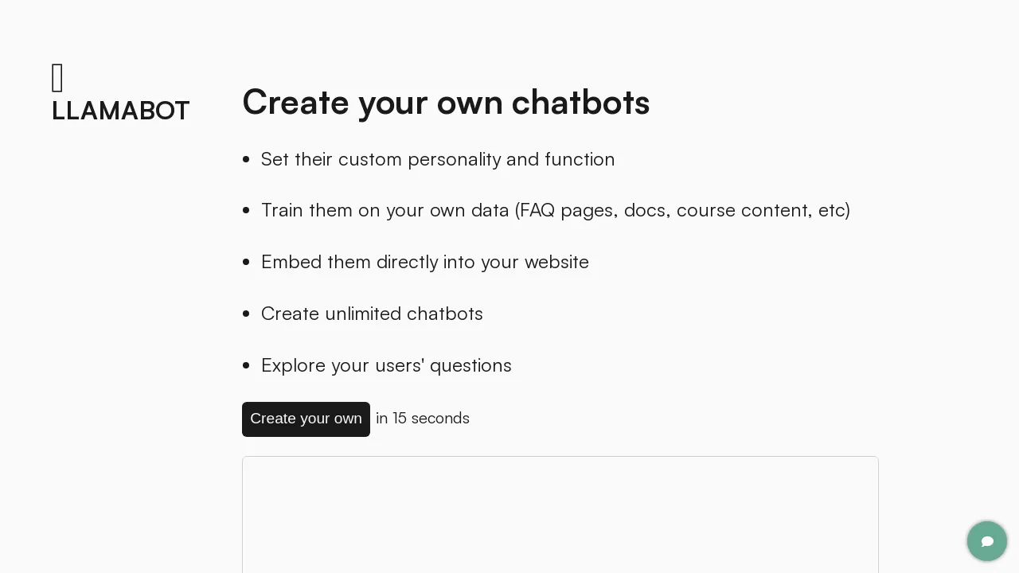Click the LLAMABOT brand name

[x=120, y=111]
